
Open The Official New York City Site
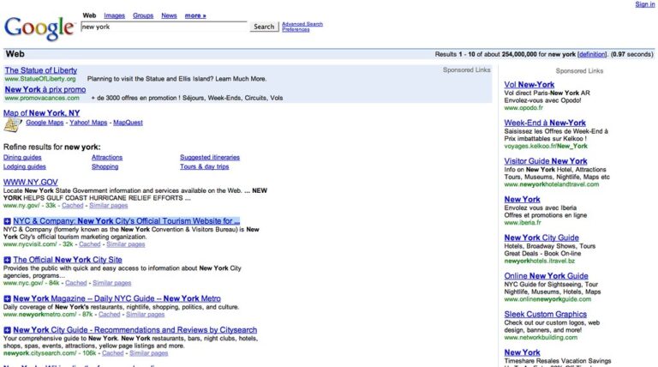coord(68,260)
